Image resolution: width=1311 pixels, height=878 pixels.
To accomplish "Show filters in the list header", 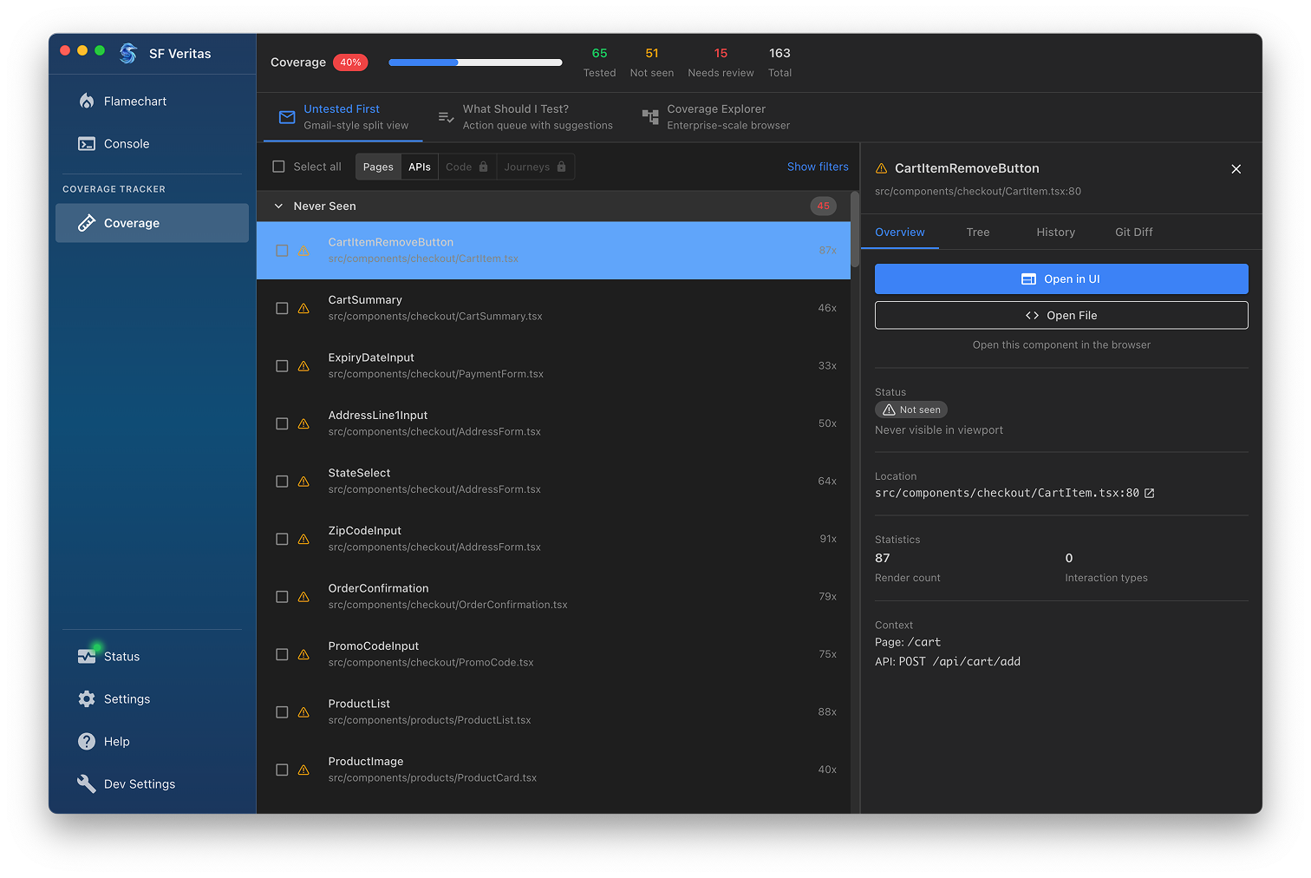I will [x=817, y=167].
